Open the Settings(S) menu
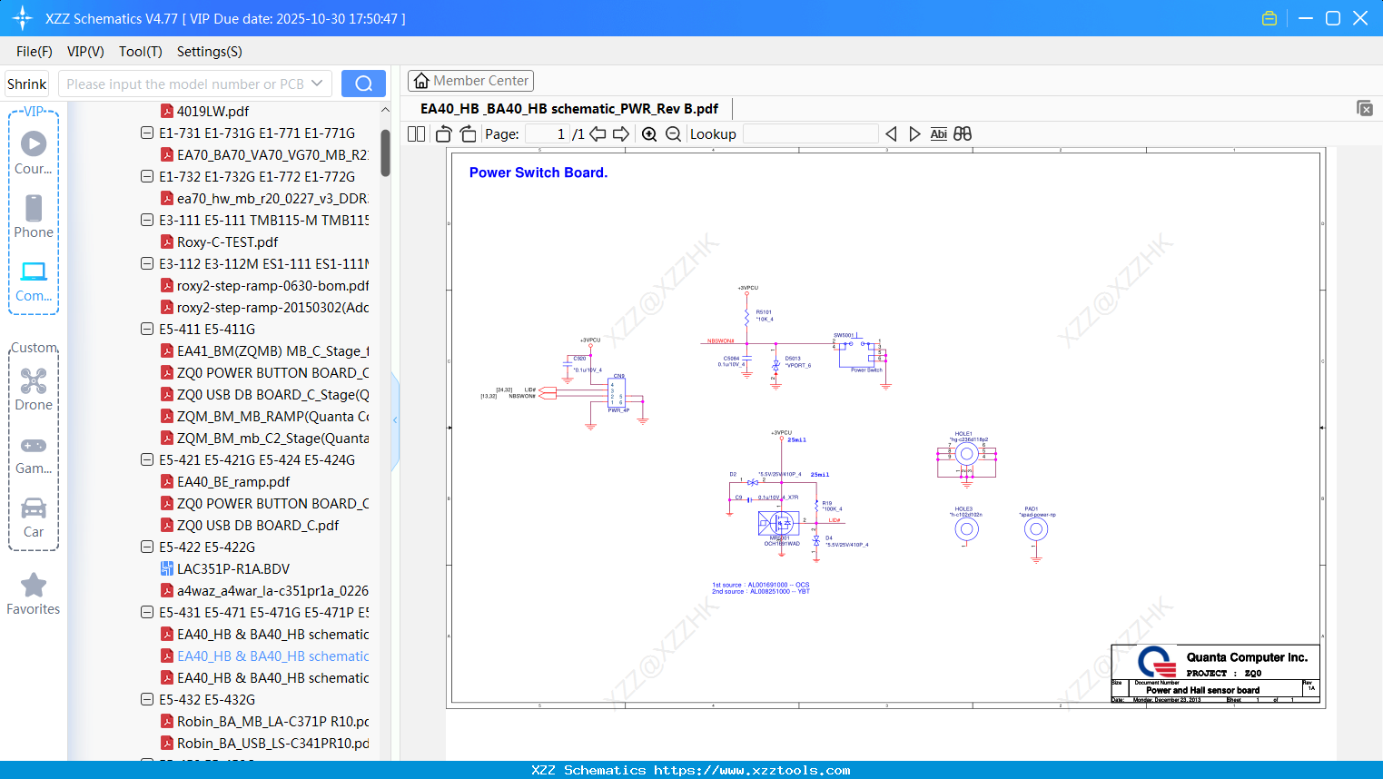 210,52
